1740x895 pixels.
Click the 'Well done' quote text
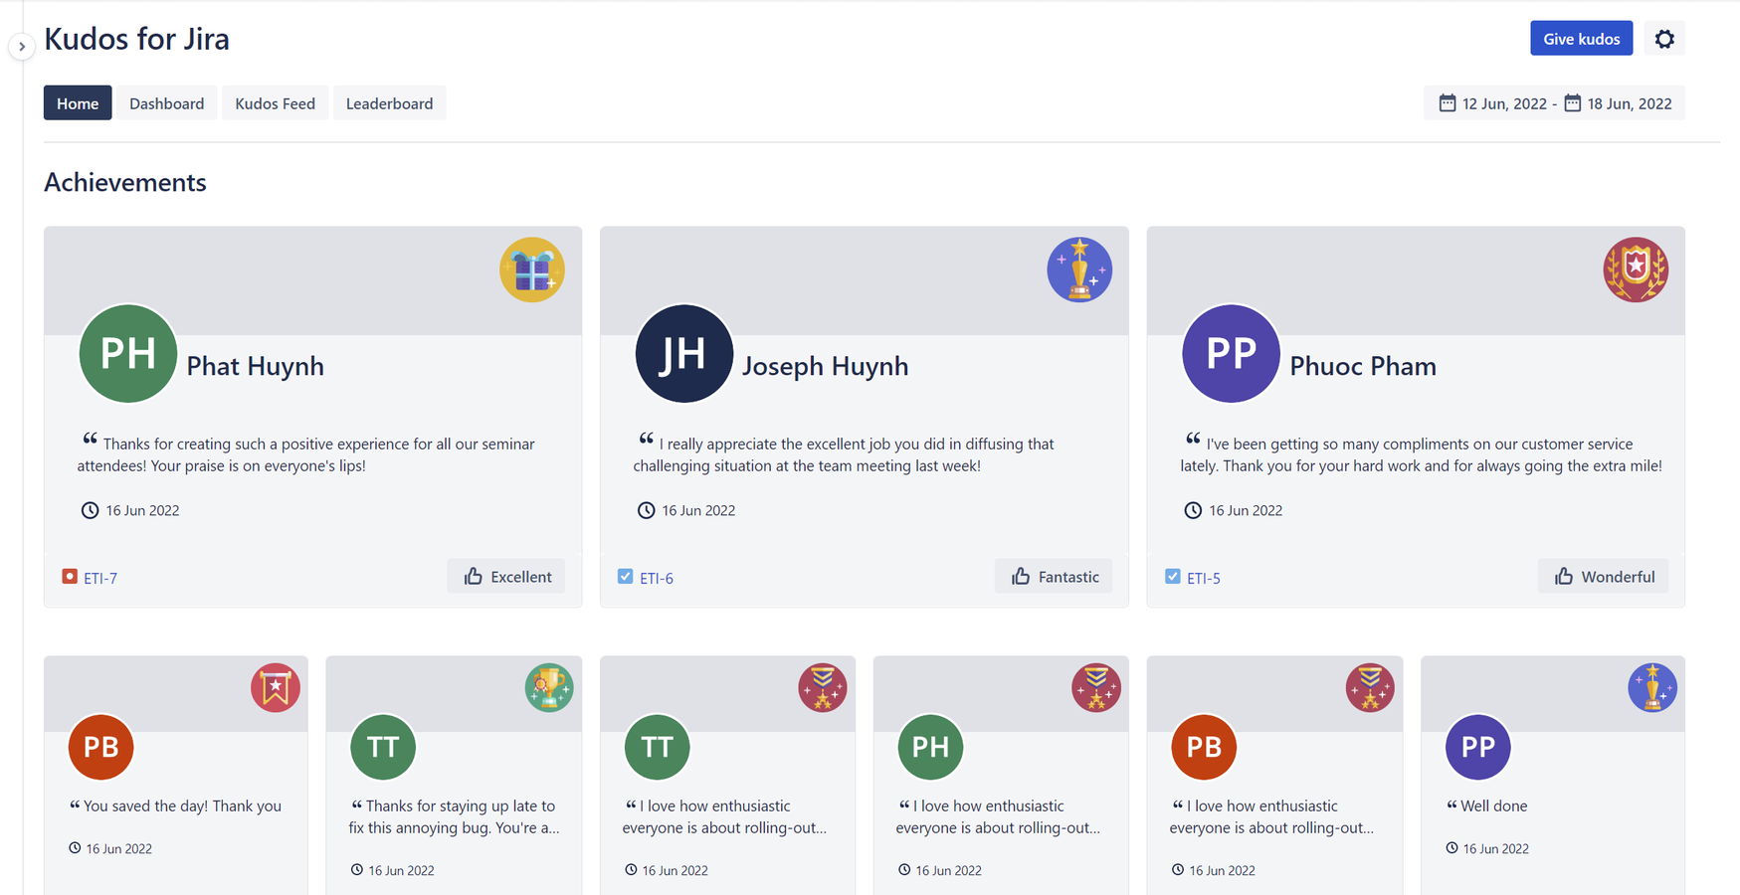[1493, 805]
